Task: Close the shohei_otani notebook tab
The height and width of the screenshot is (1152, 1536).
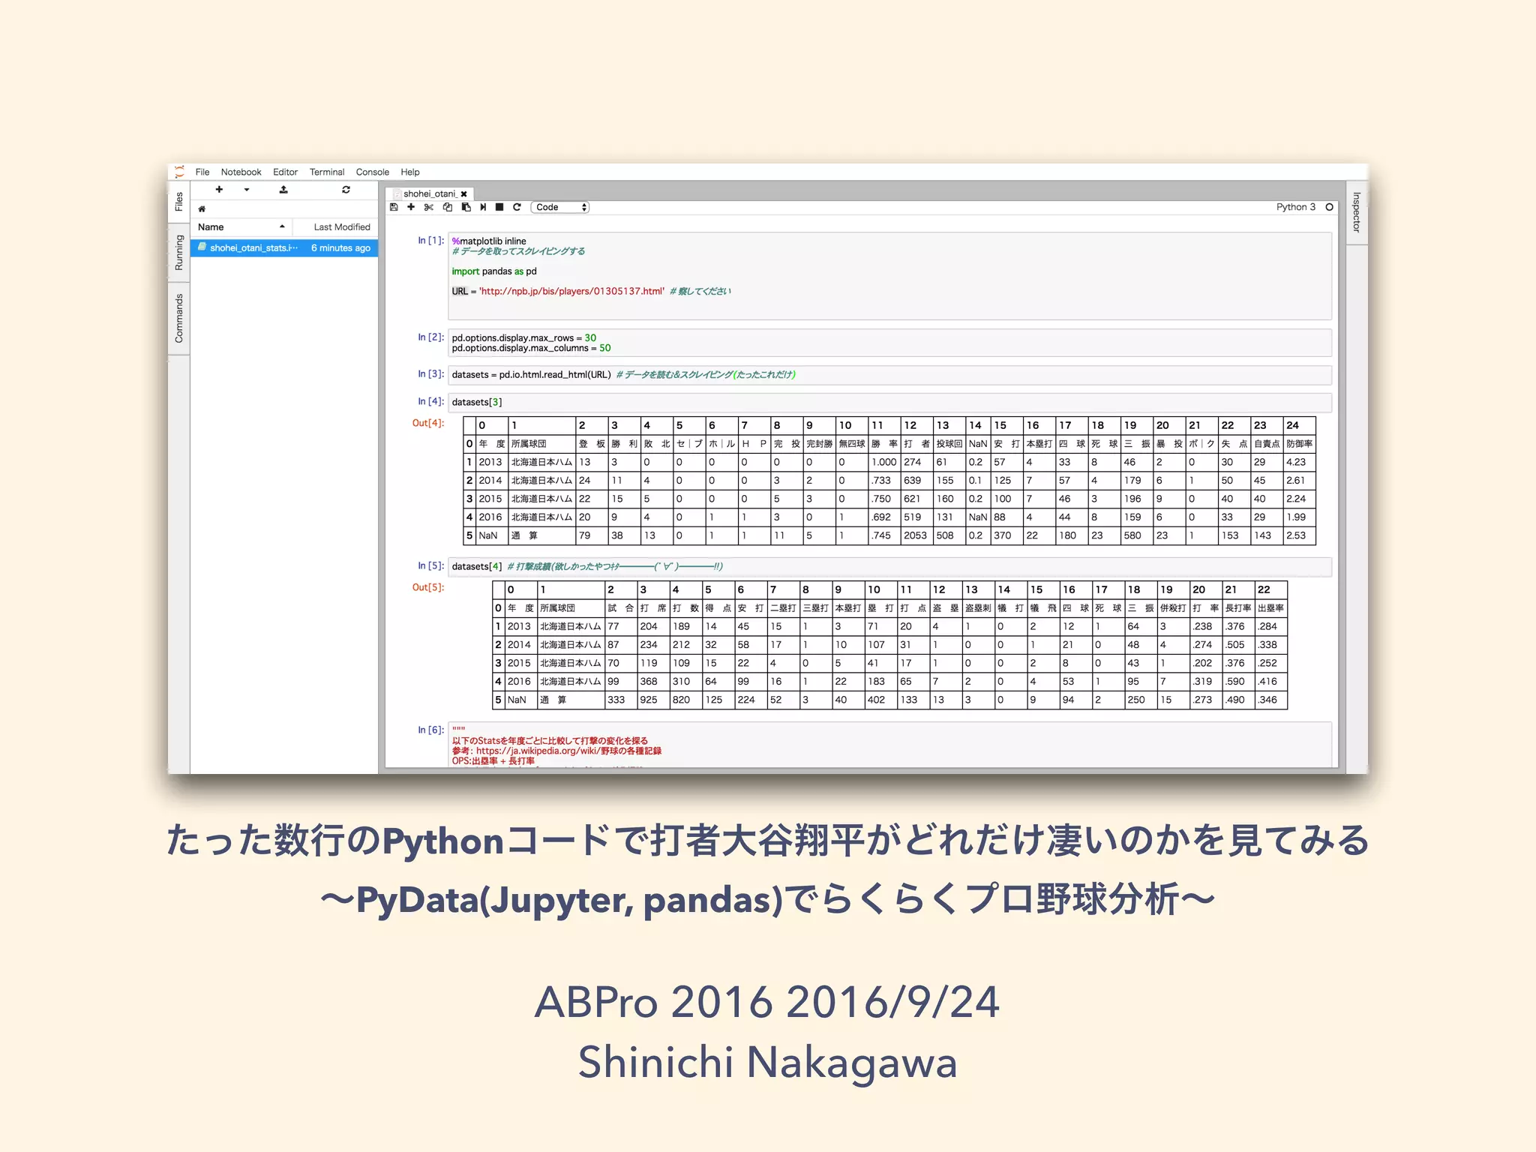Action: tap(463, 193)
